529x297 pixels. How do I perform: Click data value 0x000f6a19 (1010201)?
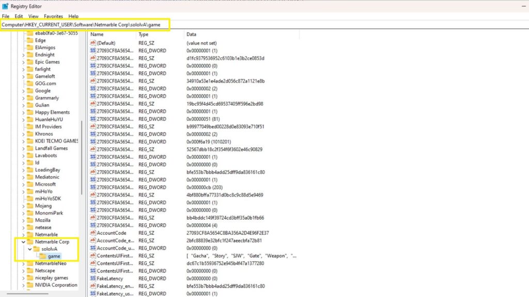tap(209, 142)
